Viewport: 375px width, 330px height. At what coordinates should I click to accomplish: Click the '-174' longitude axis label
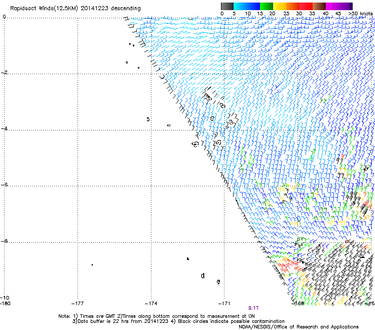151,304
